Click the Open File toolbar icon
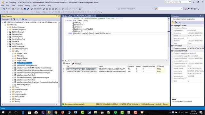 tap(22, 9)
